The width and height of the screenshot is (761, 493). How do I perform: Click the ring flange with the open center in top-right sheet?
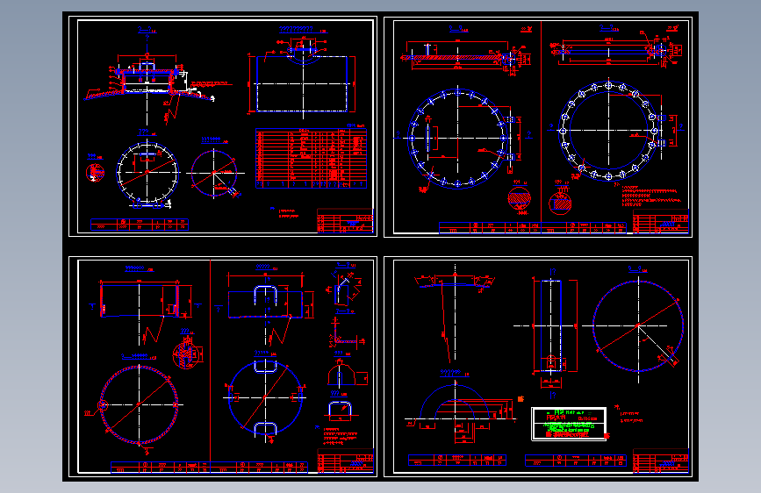(608, 130)
